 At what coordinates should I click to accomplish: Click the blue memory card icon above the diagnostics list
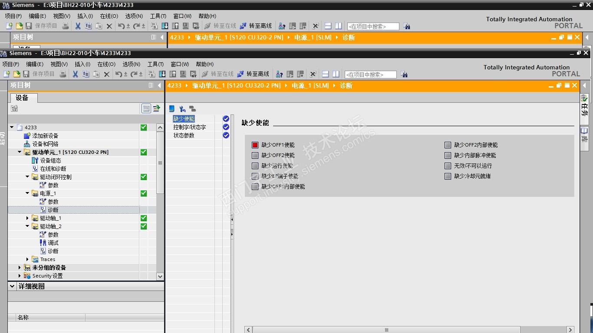pyautogui.click(x=172, y=109)
